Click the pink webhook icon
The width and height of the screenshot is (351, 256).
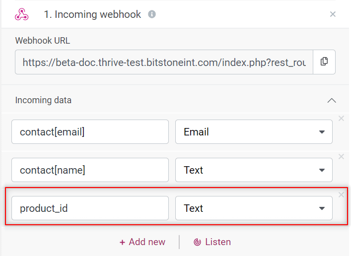(22, 14)
